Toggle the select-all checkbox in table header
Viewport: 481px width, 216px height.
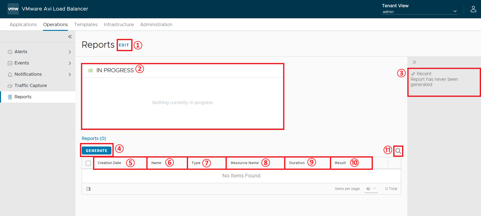pos(88,163)
